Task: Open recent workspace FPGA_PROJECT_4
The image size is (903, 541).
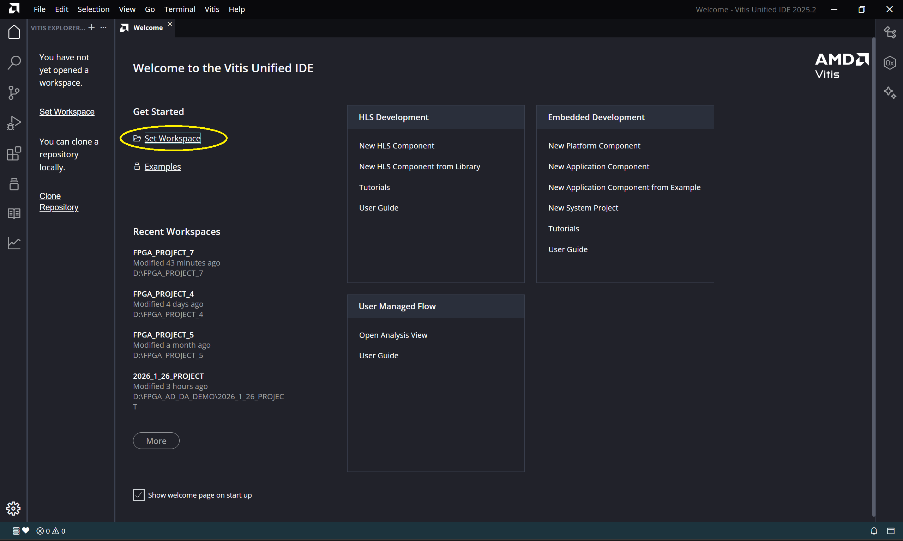Action: [x=163, y=294]
